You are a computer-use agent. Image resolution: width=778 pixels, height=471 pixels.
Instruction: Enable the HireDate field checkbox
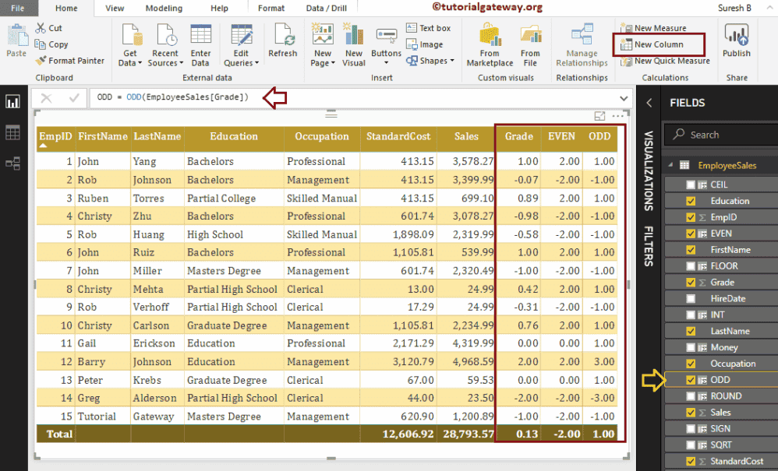(691, 299)
